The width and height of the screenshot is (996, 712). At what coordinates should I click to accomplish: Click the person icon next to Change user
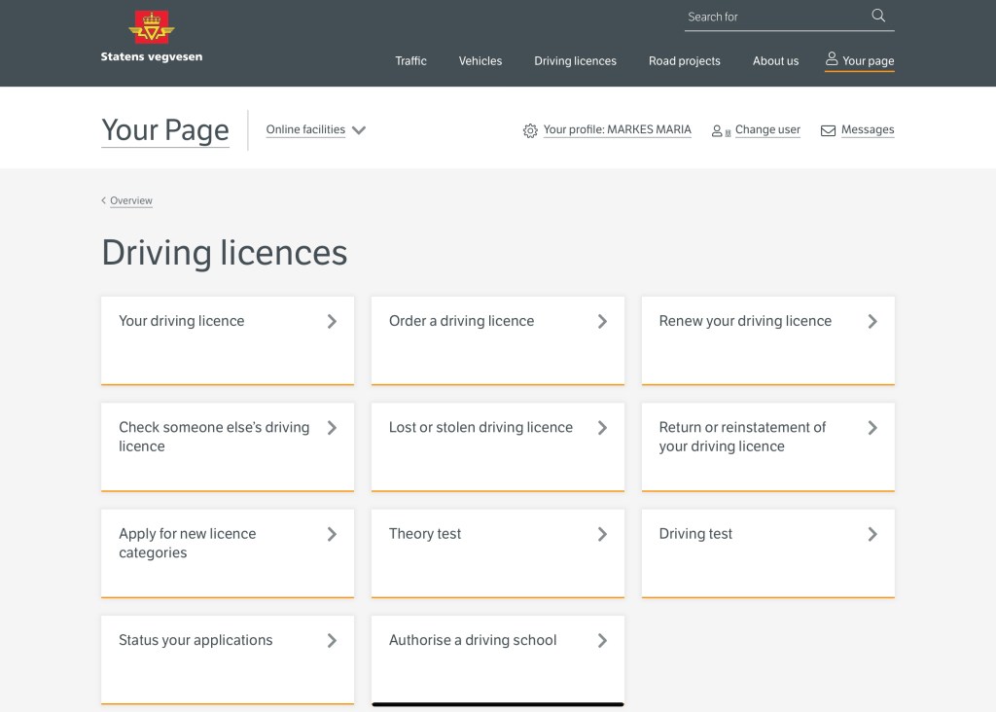tap(719, 130)
